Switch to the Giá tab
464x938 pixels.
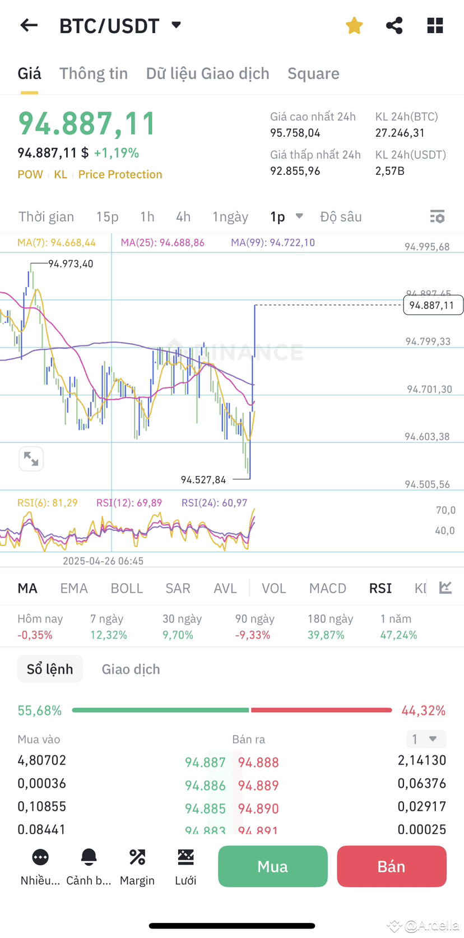click(x=29, y=73)
